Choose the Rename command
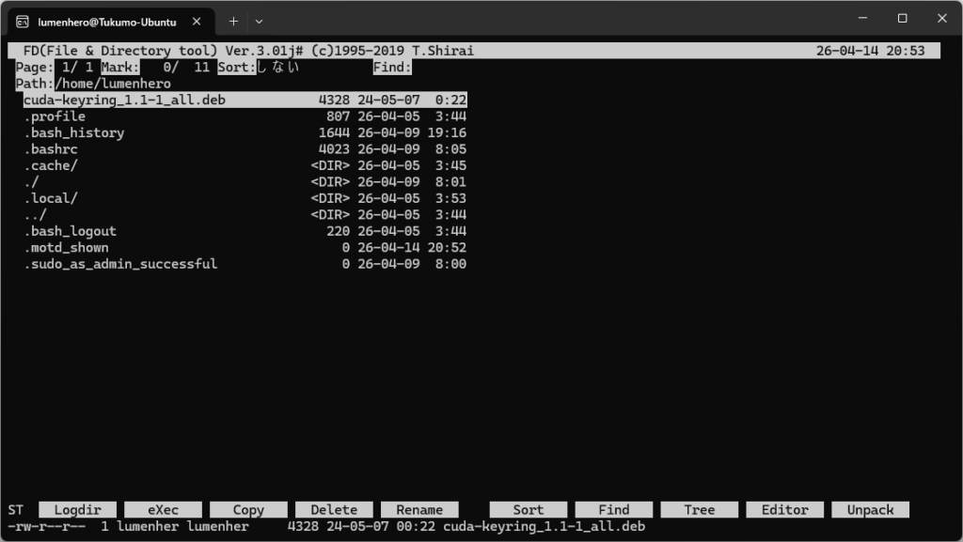 (x=419, y=510)
